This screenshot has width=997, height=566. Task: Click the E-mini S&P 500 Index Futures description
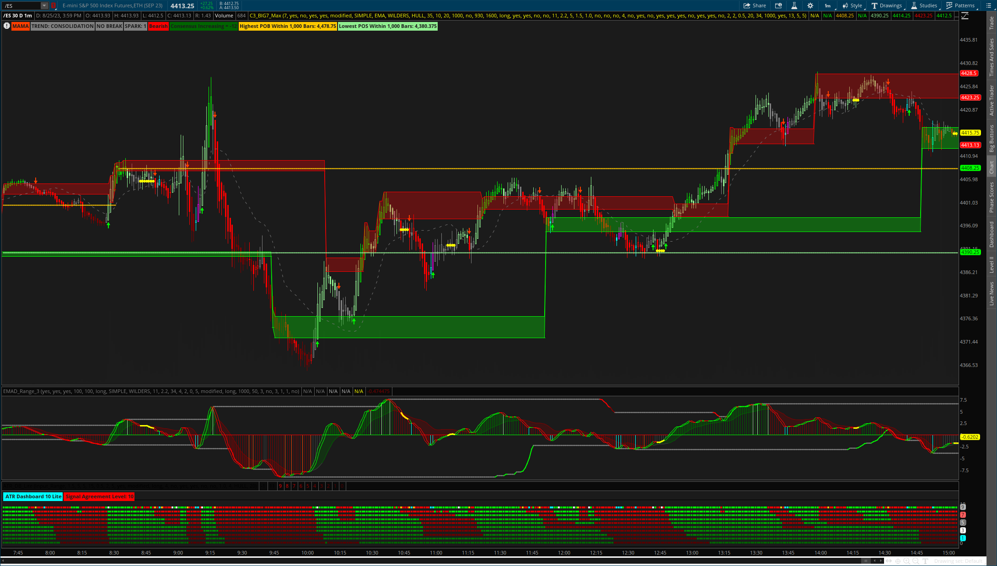tap(113, 5)
